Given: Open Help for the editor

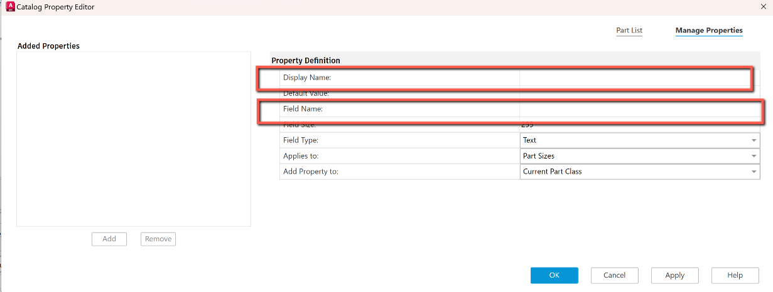Looking at the screenshot, I should click(x=735, y=275).
